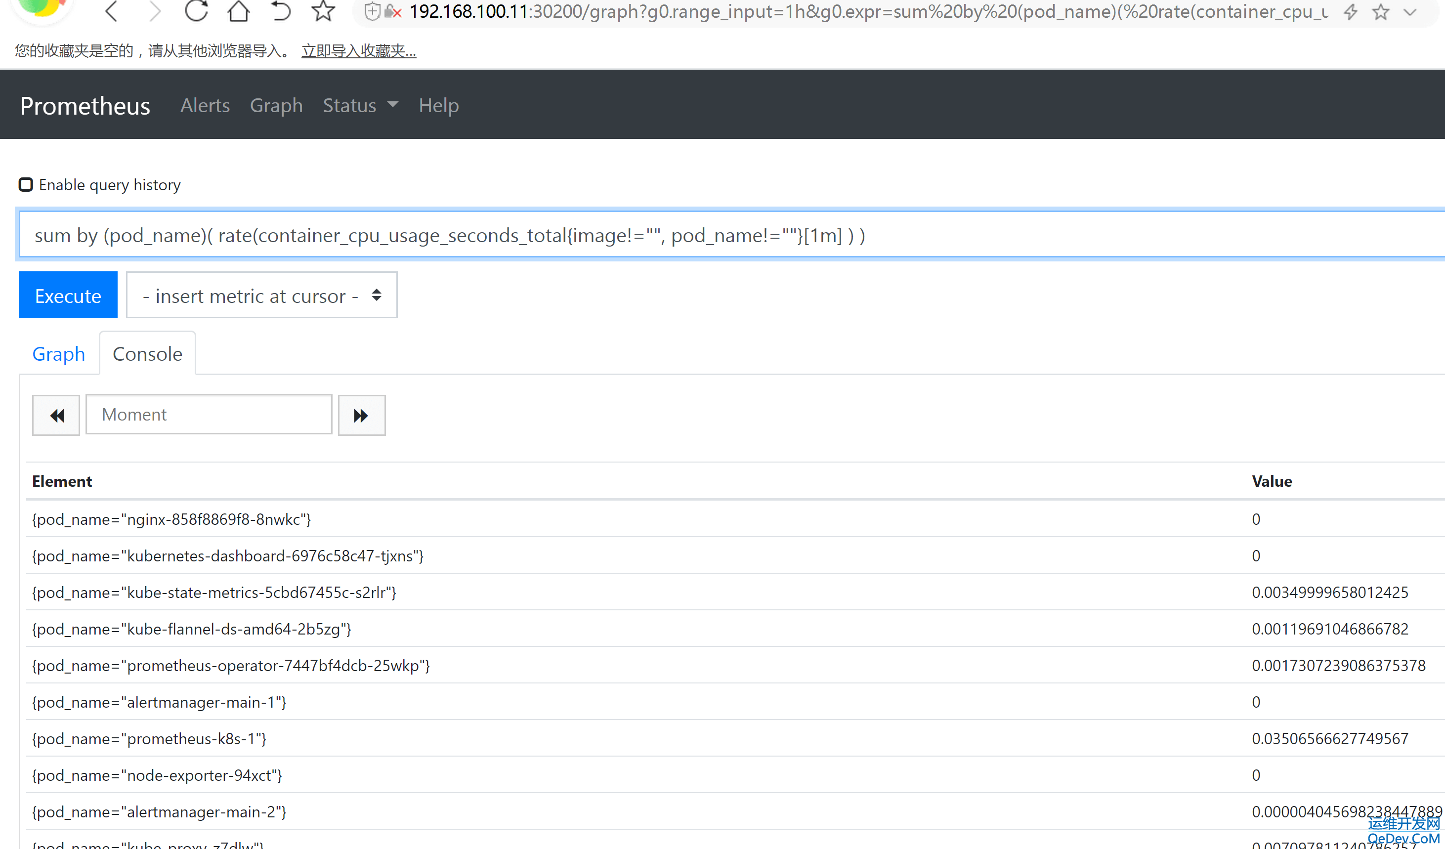Click the shield security icon in address bar

pos(372,11)
